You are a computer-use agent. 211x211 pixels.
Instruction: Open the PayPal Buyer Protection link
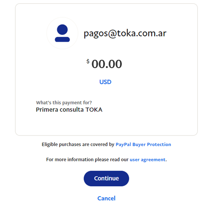(143, 144)
